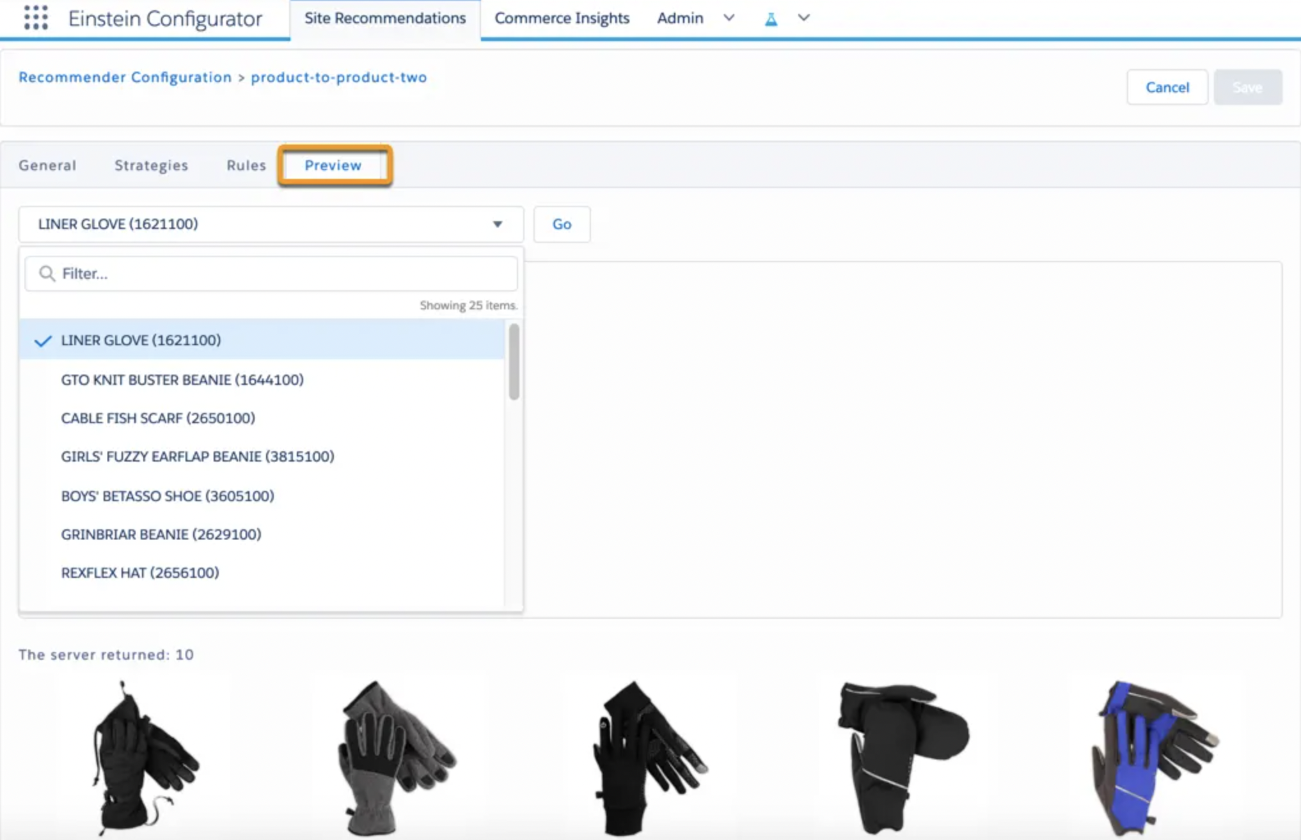Screen dimensions: 1301x840
Task: Click the blue flask icon
Action: click(771, 19)
